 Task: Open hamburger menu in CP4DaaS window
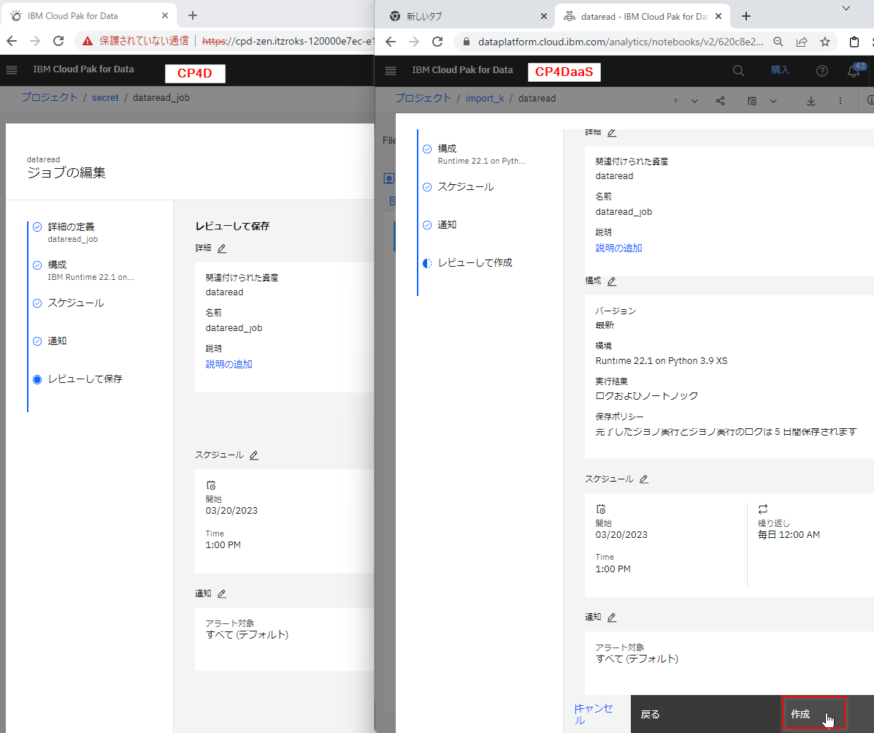point(391,70)
